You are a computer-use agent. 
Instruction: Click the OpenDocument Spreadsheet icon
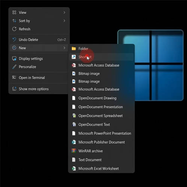pyautogui.click(x=74, y=116)
